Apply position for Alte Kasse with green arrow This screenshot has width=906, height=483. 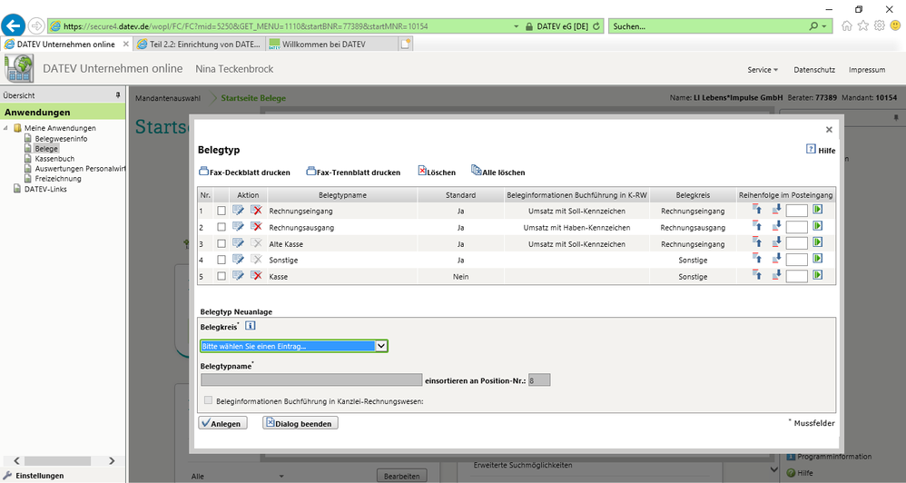[x=818, y=242]
